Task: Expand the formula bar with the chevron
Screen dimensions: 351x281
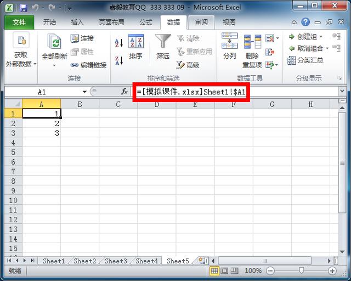Action: point(342,91)
